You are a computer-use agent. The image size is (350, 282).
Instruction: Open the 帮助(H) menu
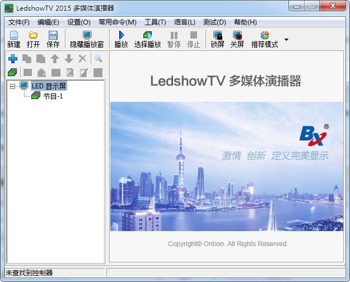(244, 22)
